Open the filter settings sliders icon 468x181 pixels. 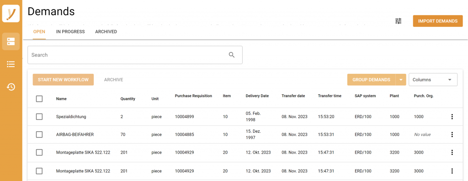click(x=399, y=21)
